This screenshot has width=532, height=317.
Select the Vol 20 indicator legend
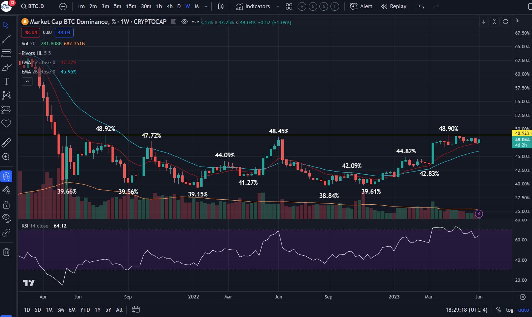tap(29, 44)
